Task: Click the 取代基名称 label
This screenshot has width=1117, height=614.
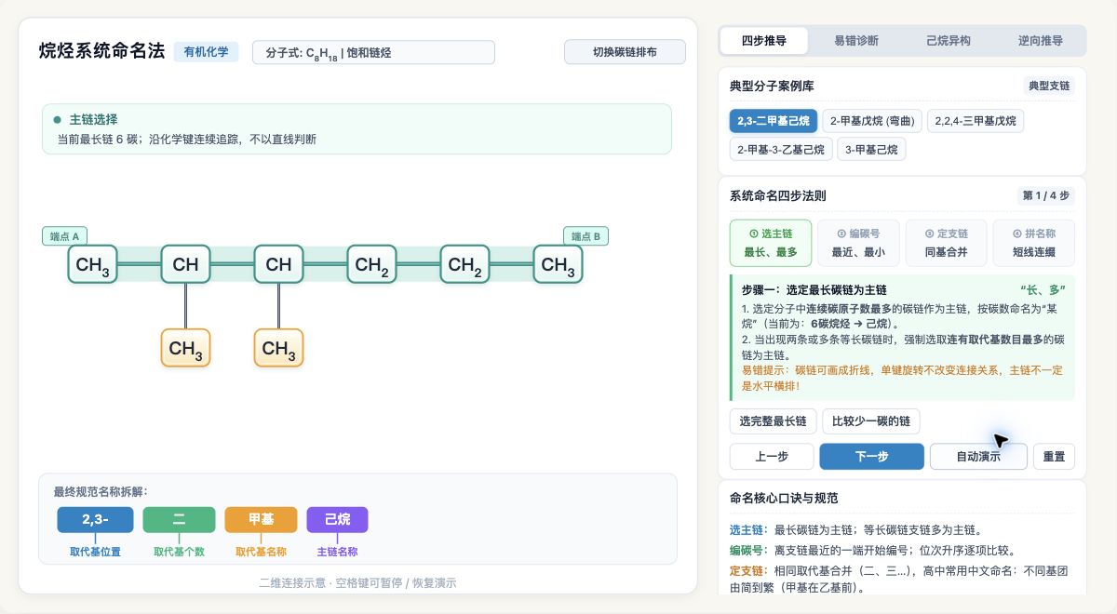Action: click(x=261, y=552)
